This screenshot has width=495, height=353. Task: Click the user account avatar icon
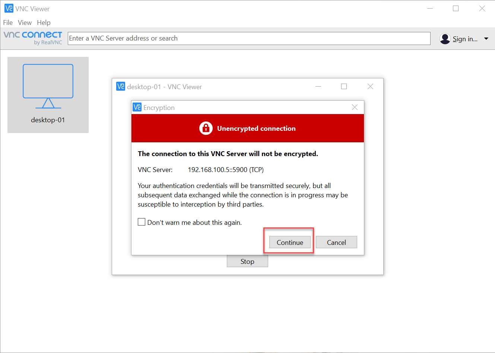[445, 39]
